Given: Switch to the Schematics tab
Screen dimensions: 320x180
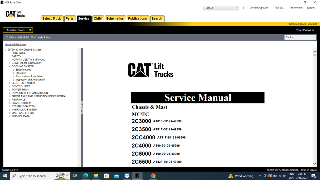Looking at the screenshot, I should [115, 18].
